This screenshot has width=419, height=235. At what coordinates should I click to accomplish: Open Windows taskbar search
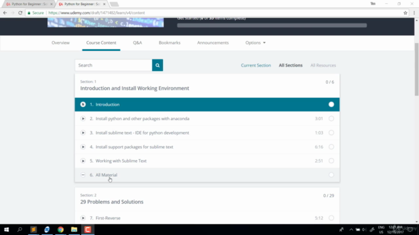(x=20, y=229)
